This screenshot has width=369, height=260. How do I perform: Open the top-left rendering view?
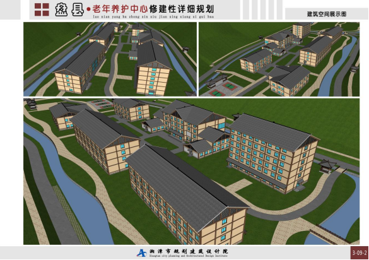[x=110, y=59]
